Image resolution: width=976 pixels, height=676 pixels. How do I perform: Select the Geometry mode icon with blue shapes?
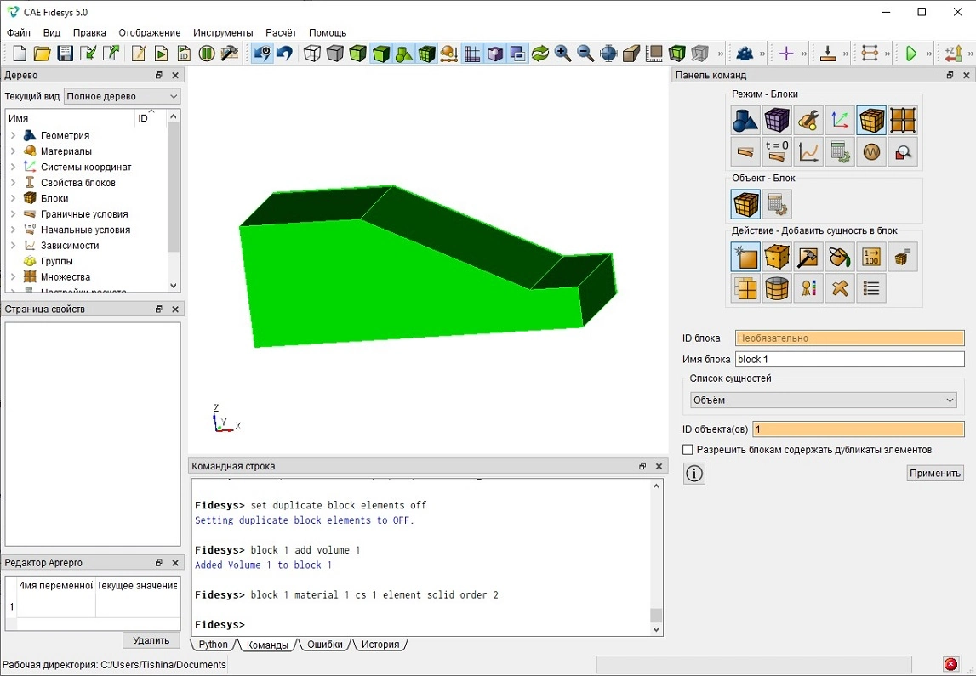pos(745,120)
